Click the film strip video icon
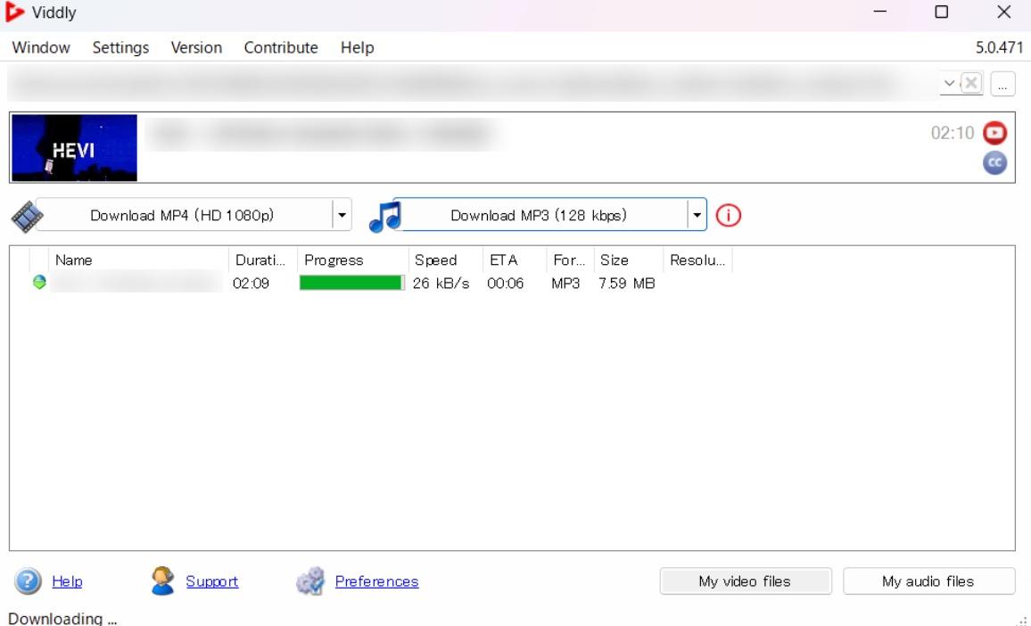The width and height of the screenshot is (1031, 626). click(26, 216)
